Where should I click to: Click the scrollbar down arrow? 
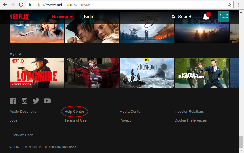point(241,150)
